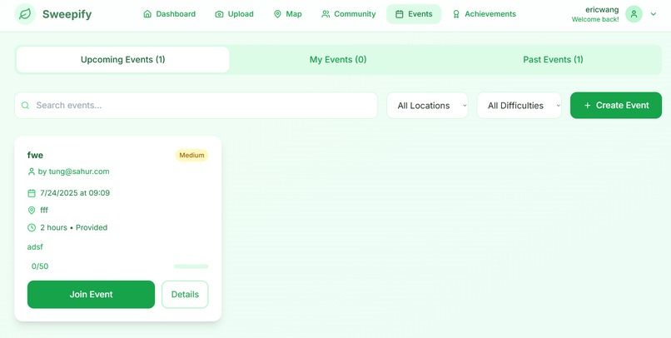Click the clock icon beside 2 hours
Screen dimensions: 671x338
point(32,227)
